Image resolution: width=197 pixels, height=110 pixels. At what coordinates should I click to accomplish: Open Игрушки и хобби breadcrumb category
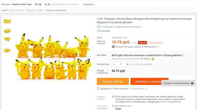click(35, 10)
